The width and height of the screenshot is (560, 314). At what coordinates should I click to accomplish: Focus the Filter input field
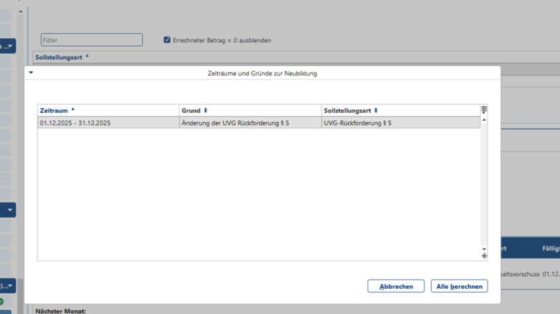[x=91, y=40]
